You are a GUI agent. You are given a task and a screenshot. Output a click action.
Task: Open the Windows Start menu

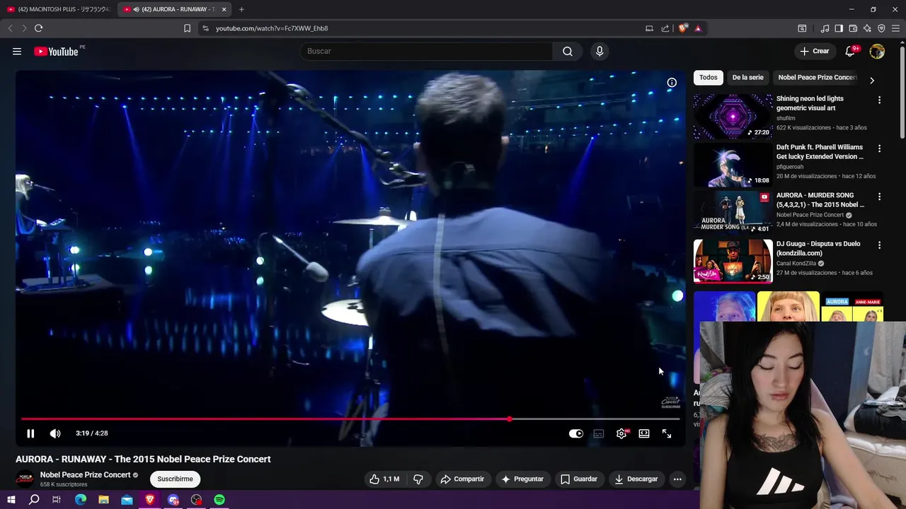tap(11, 500)
